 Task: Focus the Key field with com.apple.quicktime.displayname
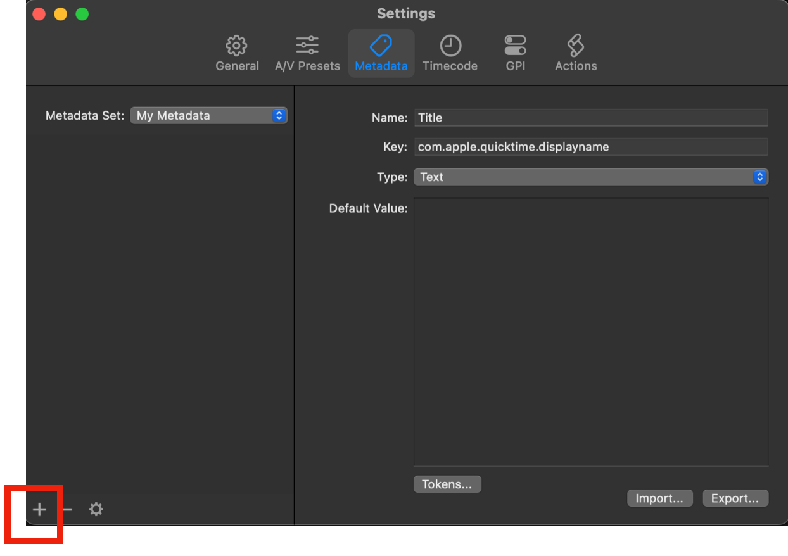[x=590, y=147]
